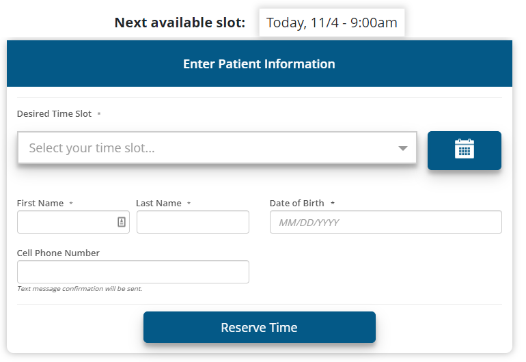Click the required asterisk beside Desired Time Slot
The width and height of the screenshot is (526, 362).
tap(99, 114)
